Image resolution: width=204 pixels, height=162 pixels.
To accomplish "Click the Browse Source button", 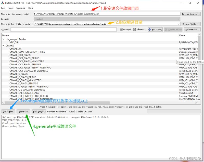I will coord(191,14).
